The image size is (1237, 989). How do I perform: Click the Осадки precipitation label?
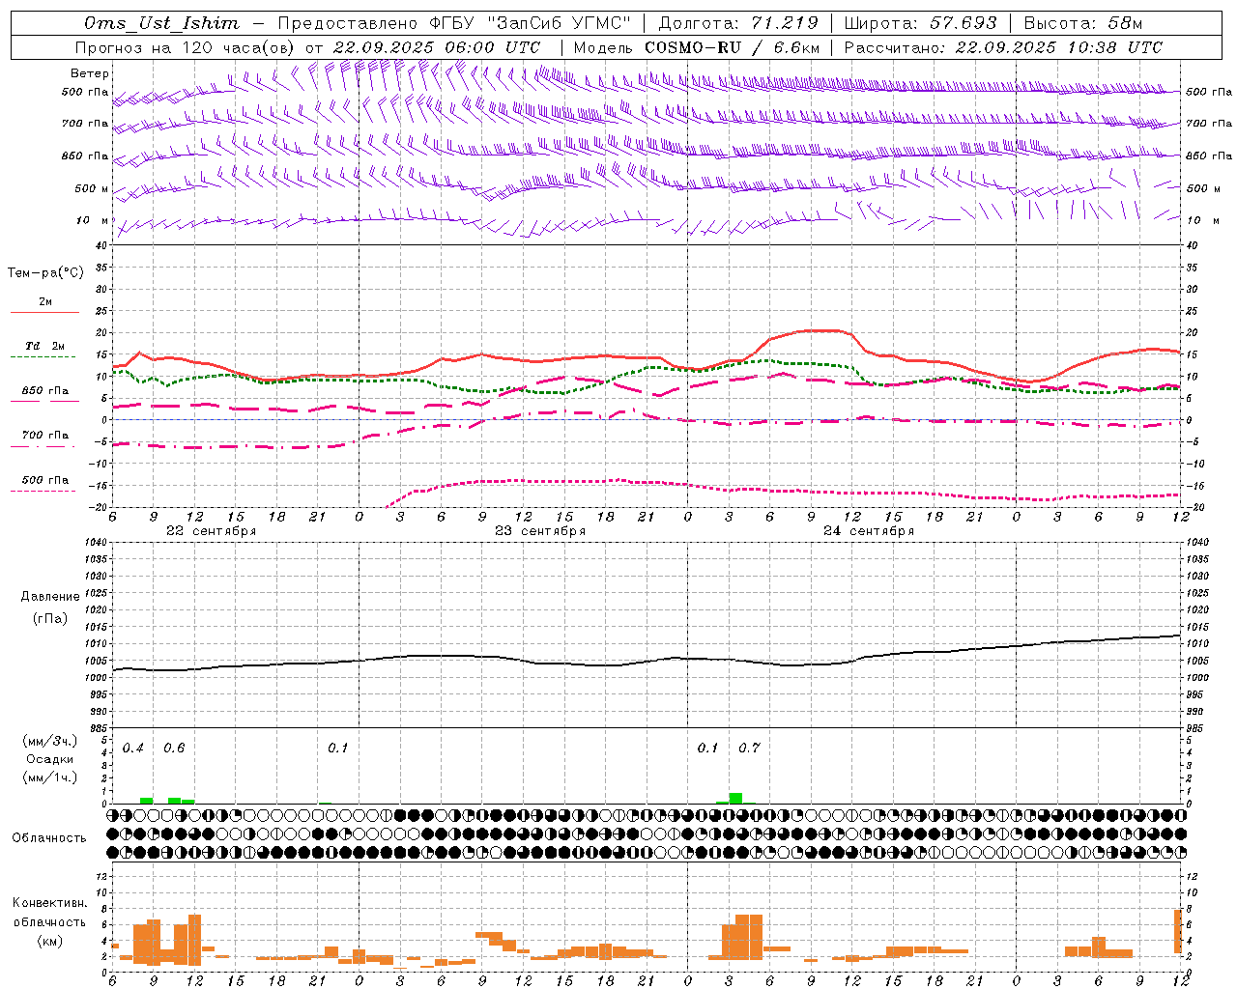coord(50,759)
